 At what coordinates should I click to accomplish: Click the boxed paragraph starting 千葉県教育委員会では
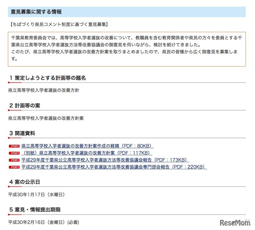click(127, 49)
